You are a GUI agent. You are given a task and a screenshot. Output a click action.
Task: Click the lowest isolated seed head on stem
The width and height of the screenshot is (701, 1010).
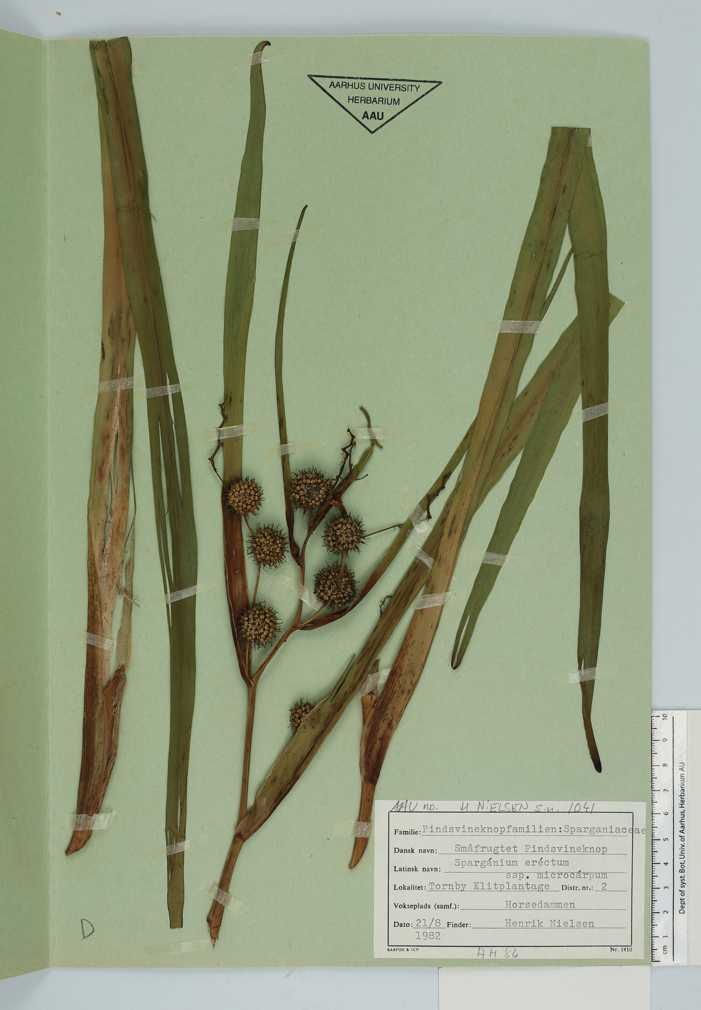(x=300, y=714)
